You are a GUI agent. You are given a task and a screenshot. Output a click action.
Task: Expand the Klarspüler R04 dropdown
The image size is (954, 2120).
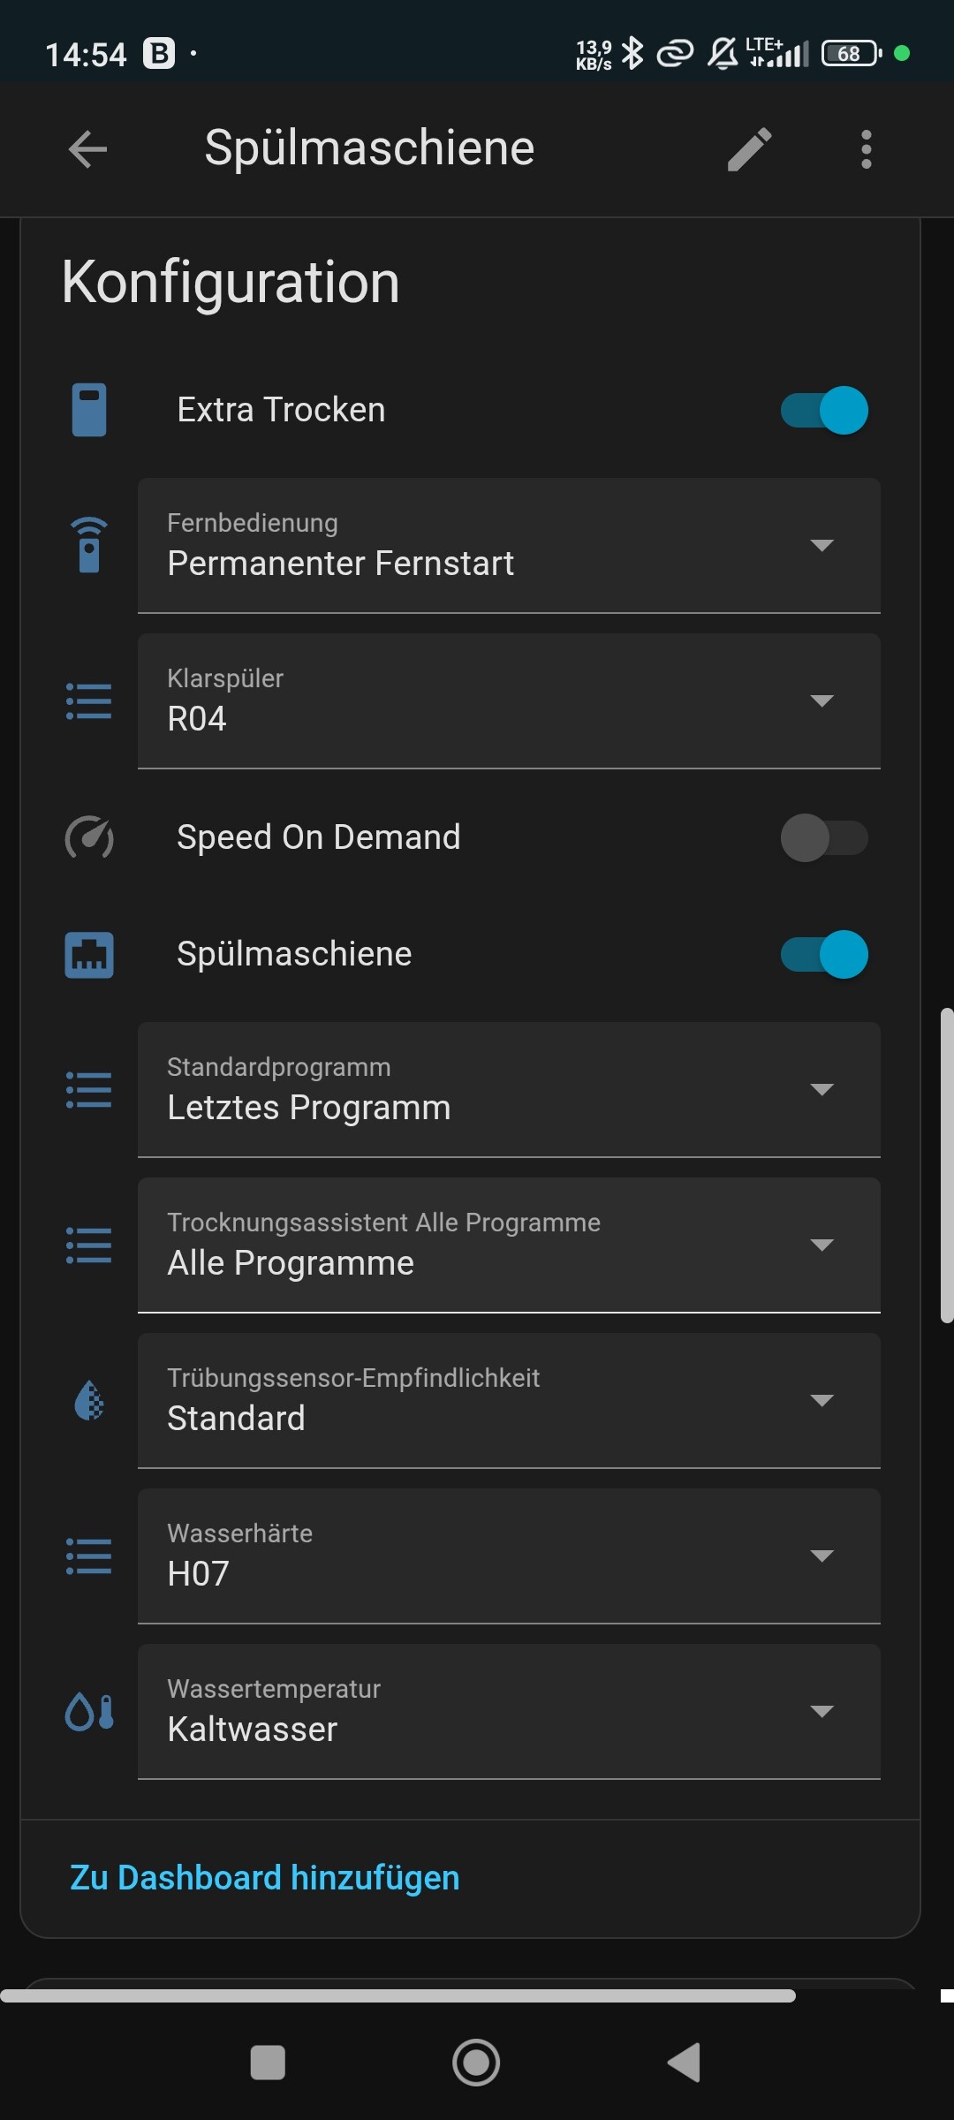[x=509, y=700]
